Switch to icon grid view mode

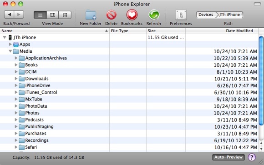point(65,15)
